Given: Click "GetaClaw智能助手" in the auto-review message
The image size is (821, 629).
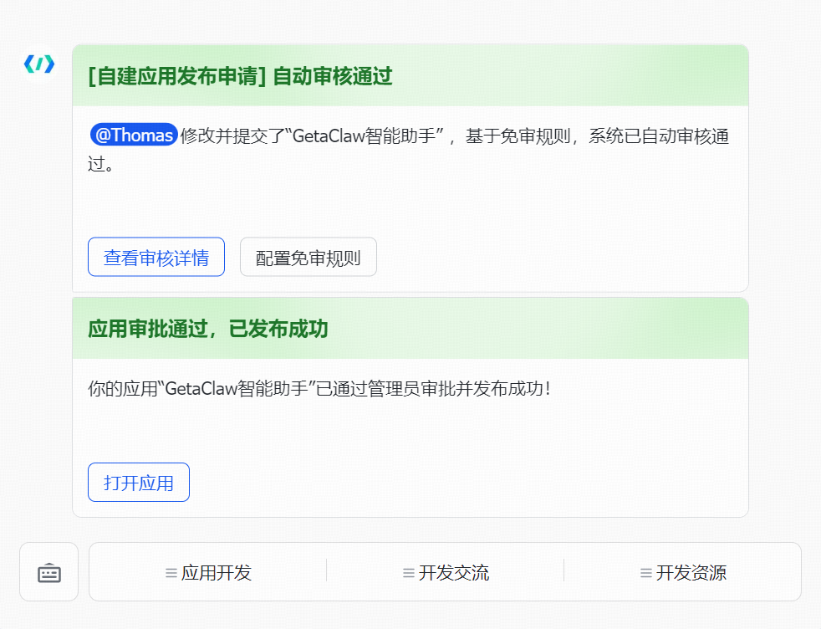Looking at the screenshot, I should [x=365, y=136].
